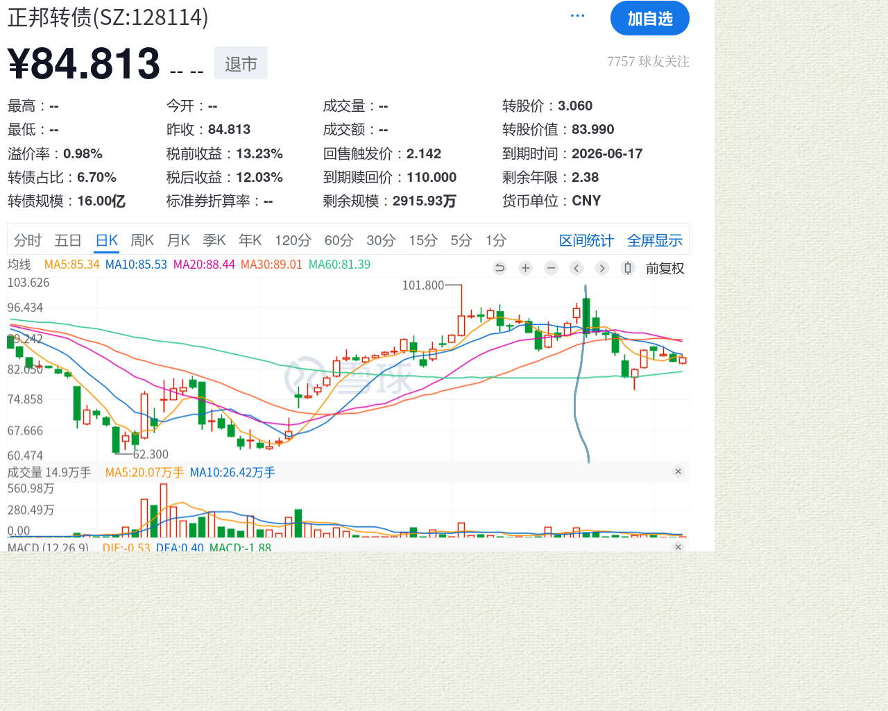Zoom out the K-line chart with minus icon

[551, 268]
